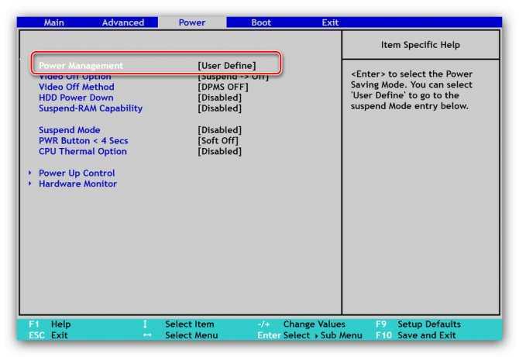
Task: Click the Hardware Monitor arrow marker
Action: click(29, 184)
